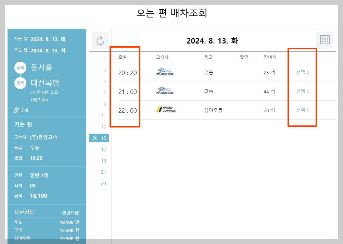Jump to hour 9 in time list
343x244 pixels.
104,104
